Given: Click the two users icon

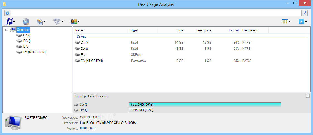Looking at the screenshot, I should 74,21.
